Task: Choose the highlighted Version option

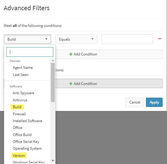Action: pos(19,156)
